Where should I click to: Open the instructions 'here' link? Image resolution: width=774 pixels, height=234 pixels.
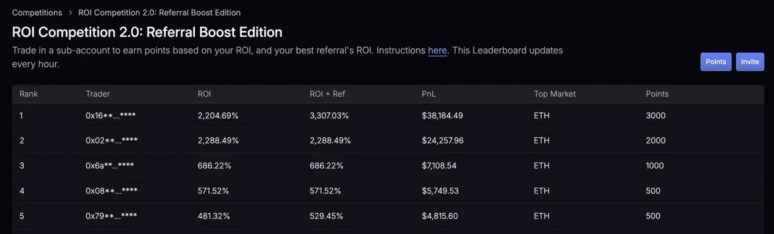coord(437,50)
